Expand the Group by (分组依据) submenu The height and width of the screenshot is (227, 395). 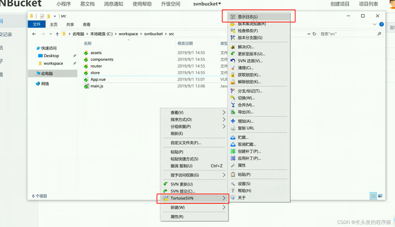point(194,127)
